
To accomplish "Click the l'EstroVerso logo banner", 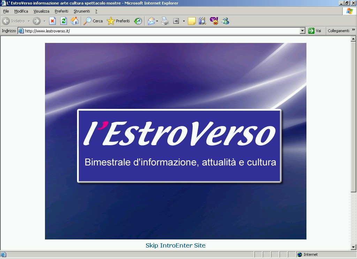I will (180, 146).
